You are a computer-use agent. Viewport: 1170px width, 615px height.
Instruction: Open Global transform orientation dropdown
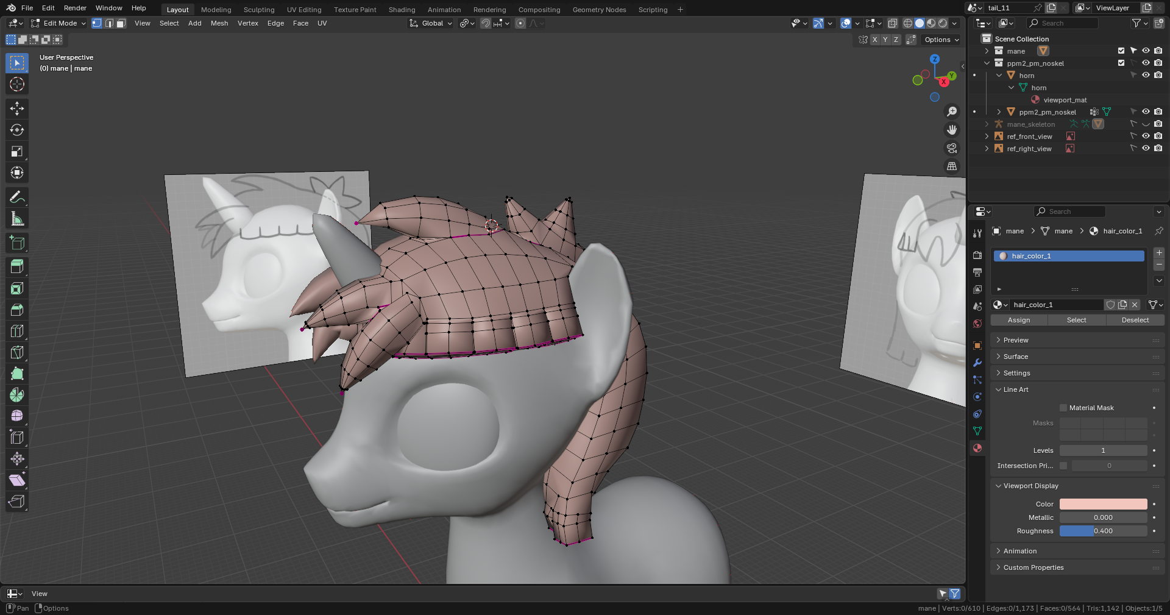click(x=431, y=23)
